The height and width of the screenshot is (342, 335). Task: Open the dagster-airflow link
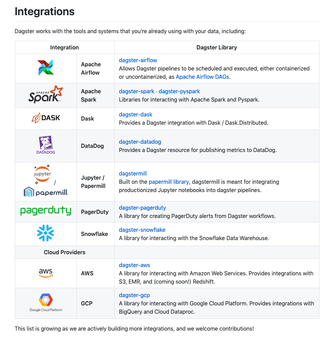(138, 60)
